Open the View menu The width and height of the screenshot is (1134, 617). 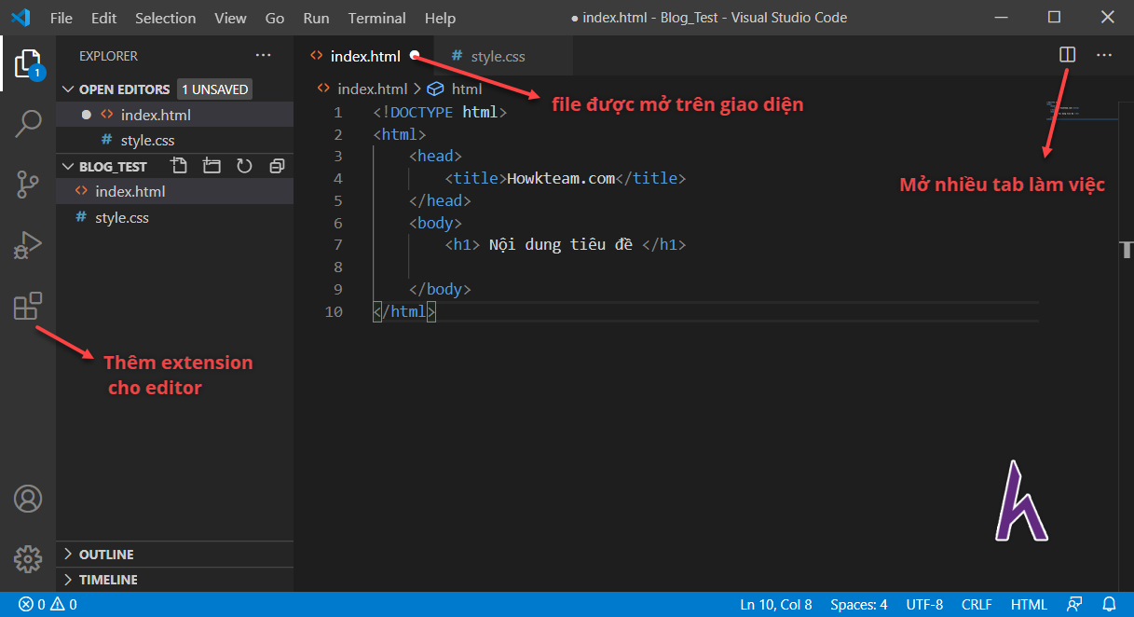click(230, 18)
